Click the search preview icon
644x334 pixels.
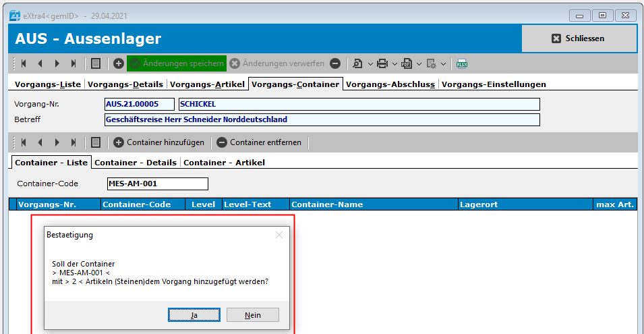click(357, 63)
